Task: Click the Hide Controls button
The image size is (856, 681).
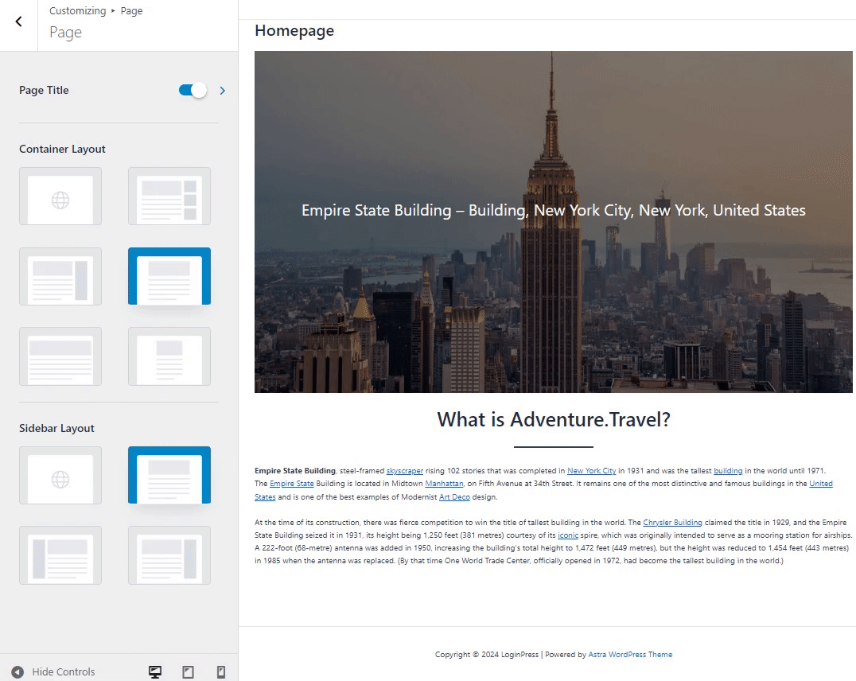Action: pyautogui.click(x=53, y=671)
